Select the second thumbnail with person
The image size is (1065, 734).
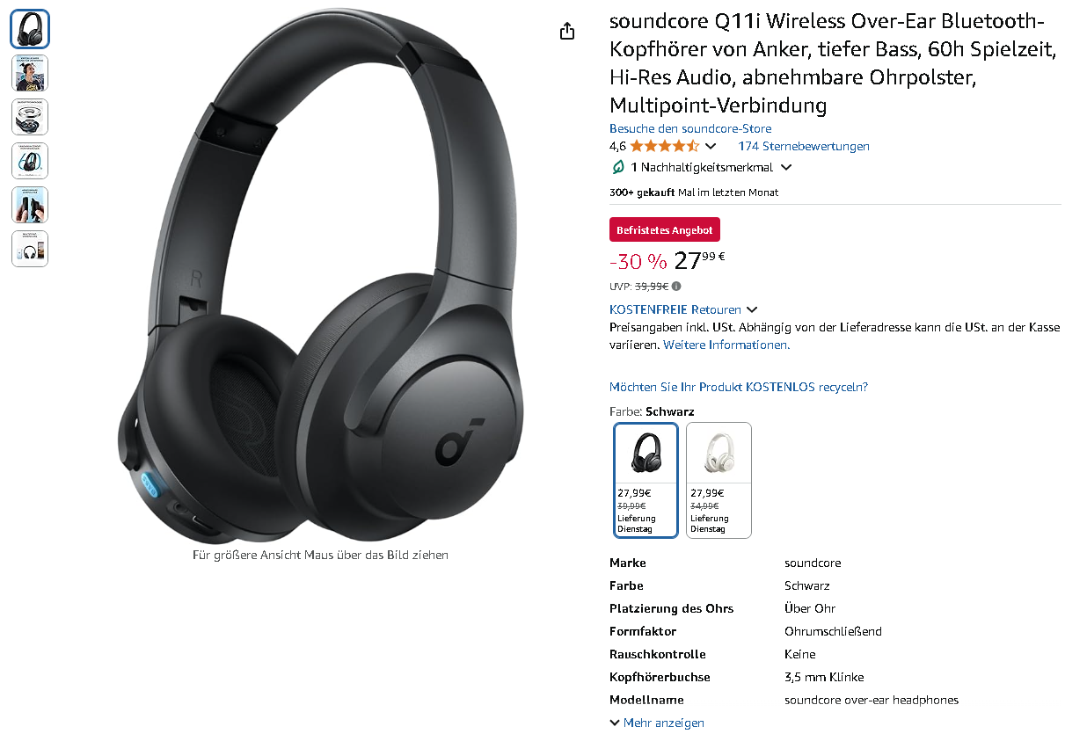coord(30,73)
